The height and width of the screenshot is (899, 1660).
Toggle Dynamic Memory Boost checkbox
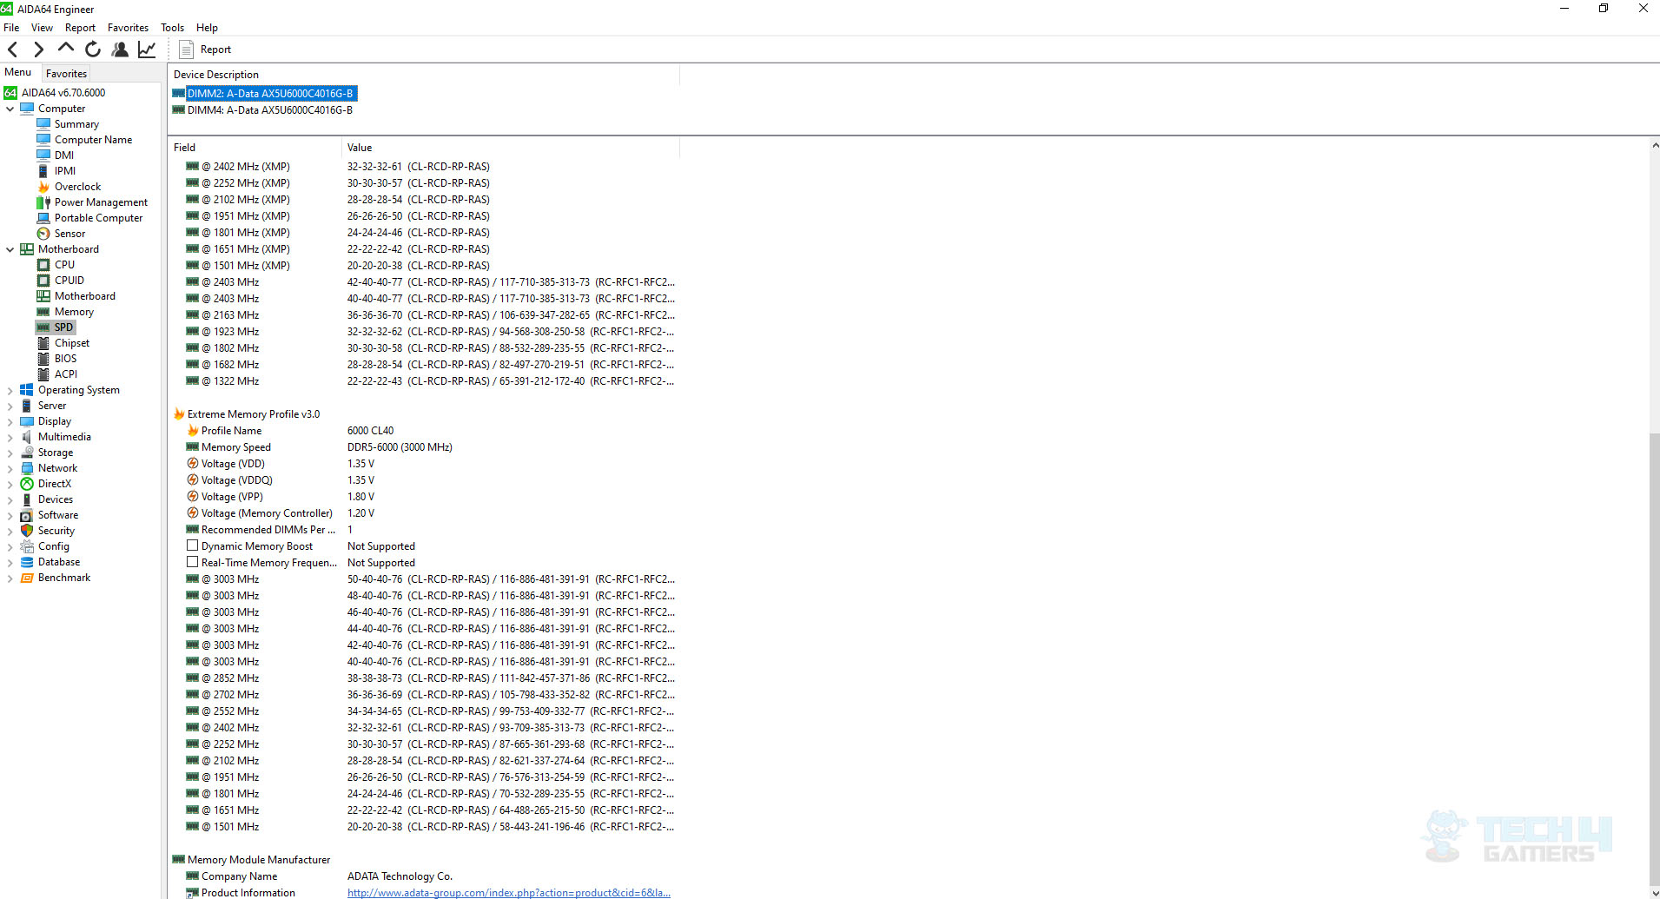coord(193,545)
